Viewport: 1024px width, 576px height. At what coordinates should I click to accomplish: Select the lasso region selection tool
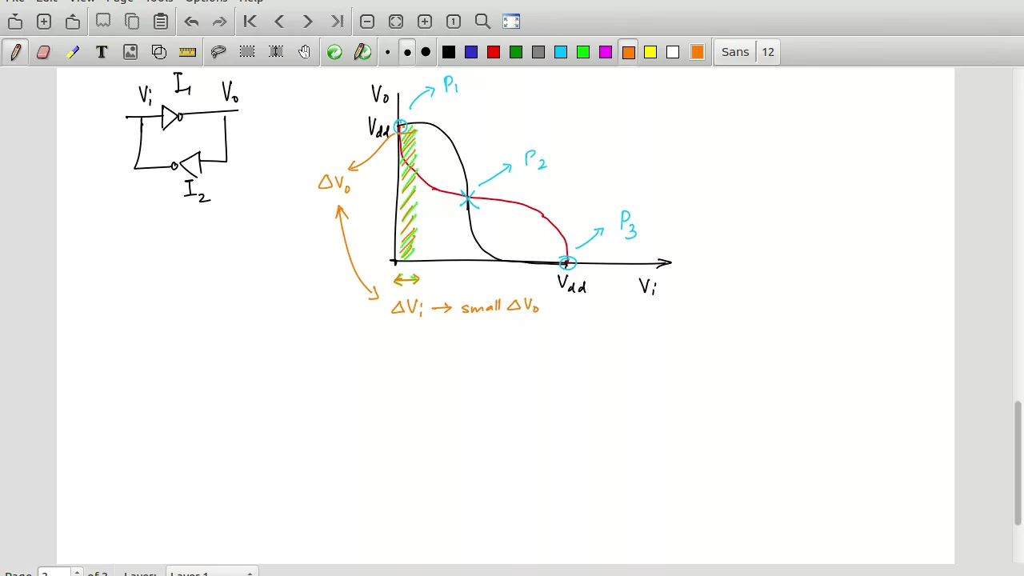pyautogui.click(x=218, y=52)
